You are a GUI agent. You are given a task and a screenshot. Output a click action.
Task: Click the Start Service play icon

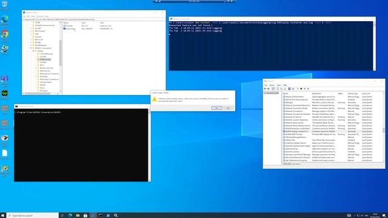click(x=298, y=89)
